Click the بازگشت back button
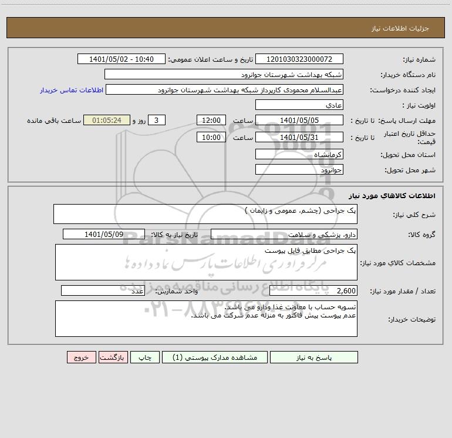 click(x=113, y=357)
